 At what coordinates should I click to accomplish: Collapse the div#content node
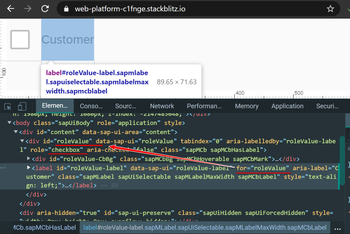tap(16, 132)
